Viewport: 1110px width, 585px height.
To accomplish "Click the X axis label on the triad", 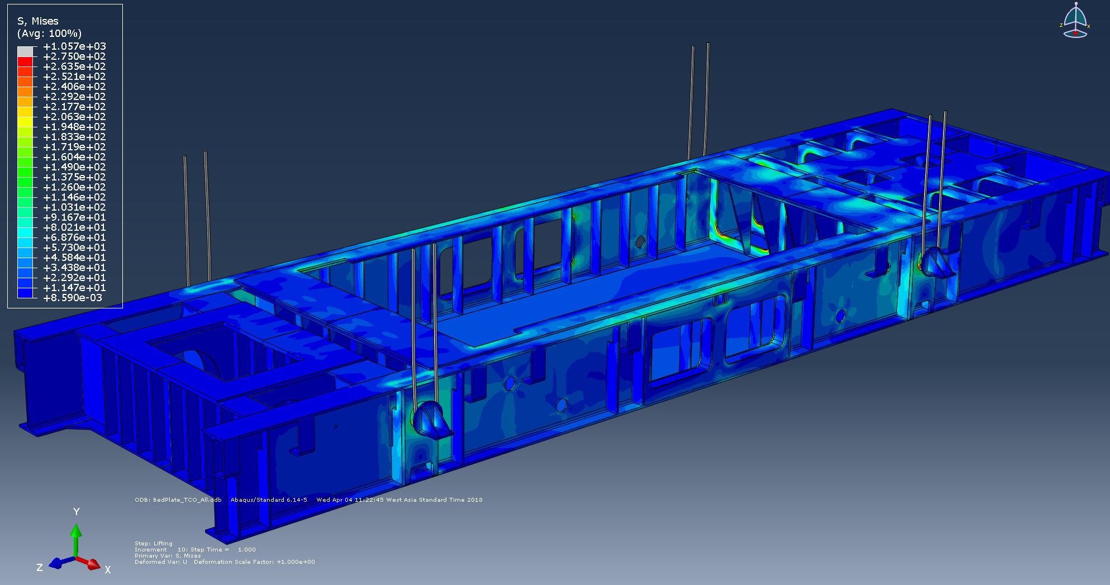I will pos(108,568).
